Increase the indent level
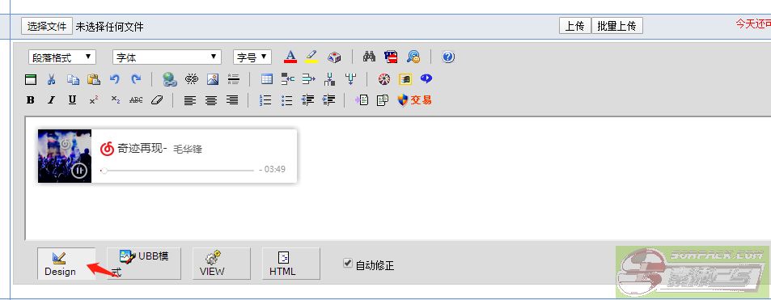Viewport: 771px width, 300px height. click(329, 100)
